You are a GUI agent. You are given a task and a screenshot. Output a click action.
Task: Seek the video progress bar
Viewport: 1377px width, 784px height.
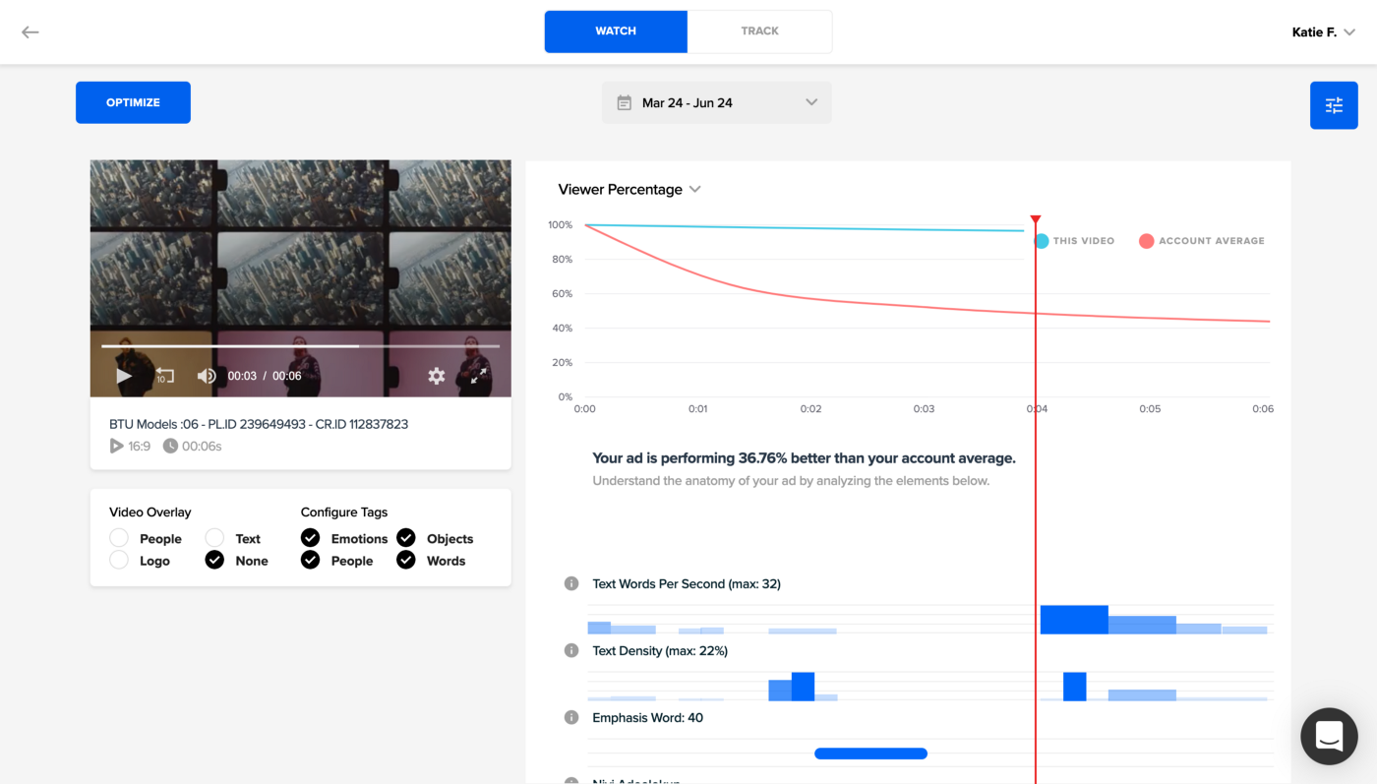(x=300, y=346)
